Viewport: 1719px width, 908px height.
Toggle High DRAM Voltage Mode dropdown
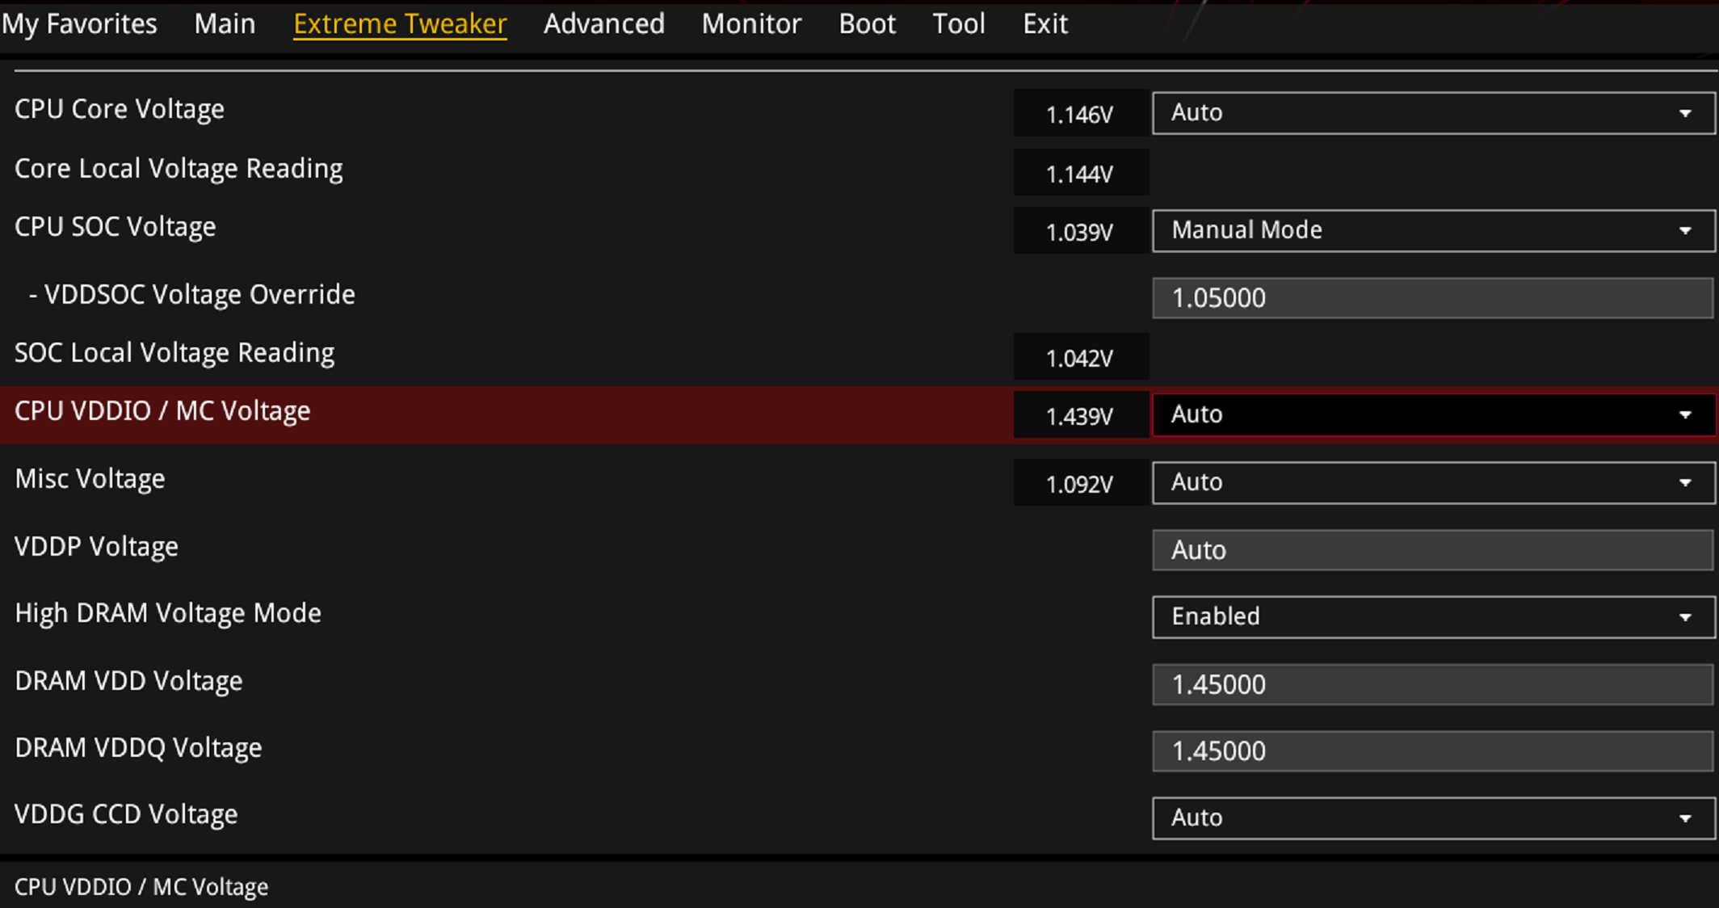pos(1432,617)
